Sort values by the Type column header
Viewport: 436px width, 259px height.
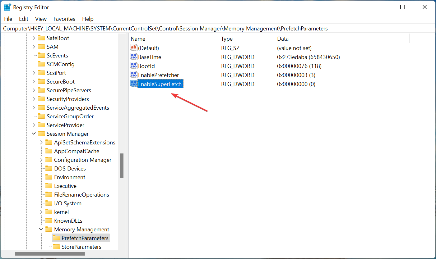[226, 39]
